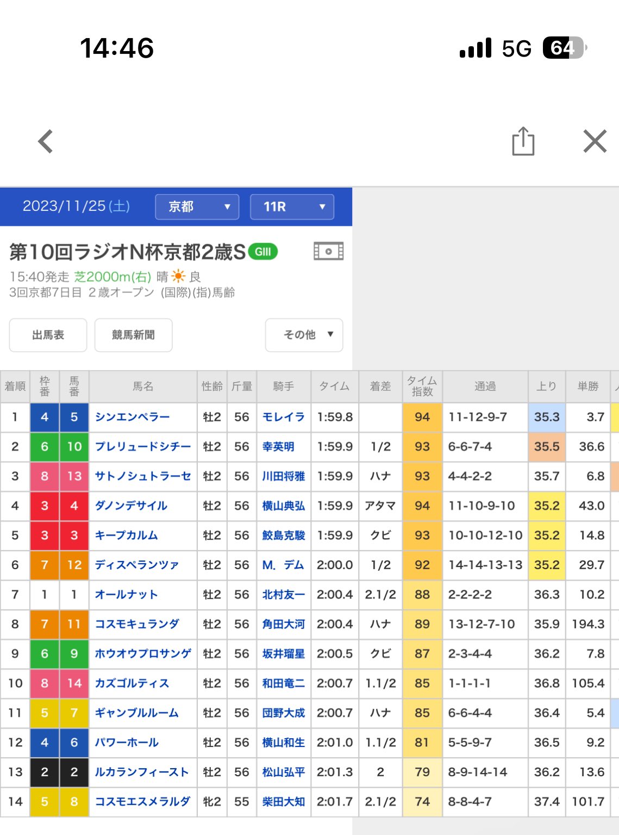
Task: Switch to the 出馬表 tab
Action: [48, 335]
